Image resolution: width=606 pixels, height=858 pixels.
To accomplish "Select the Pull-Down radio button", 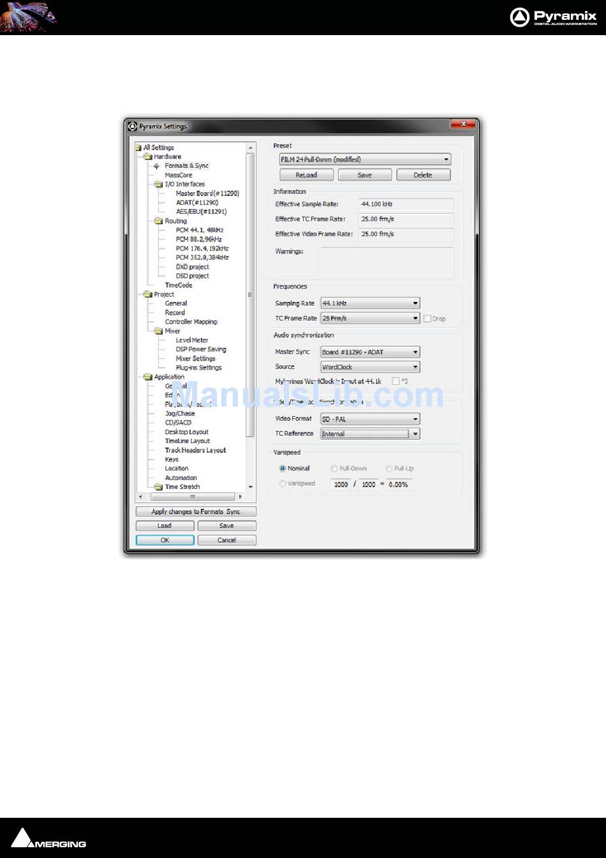I will pos(334,469).
